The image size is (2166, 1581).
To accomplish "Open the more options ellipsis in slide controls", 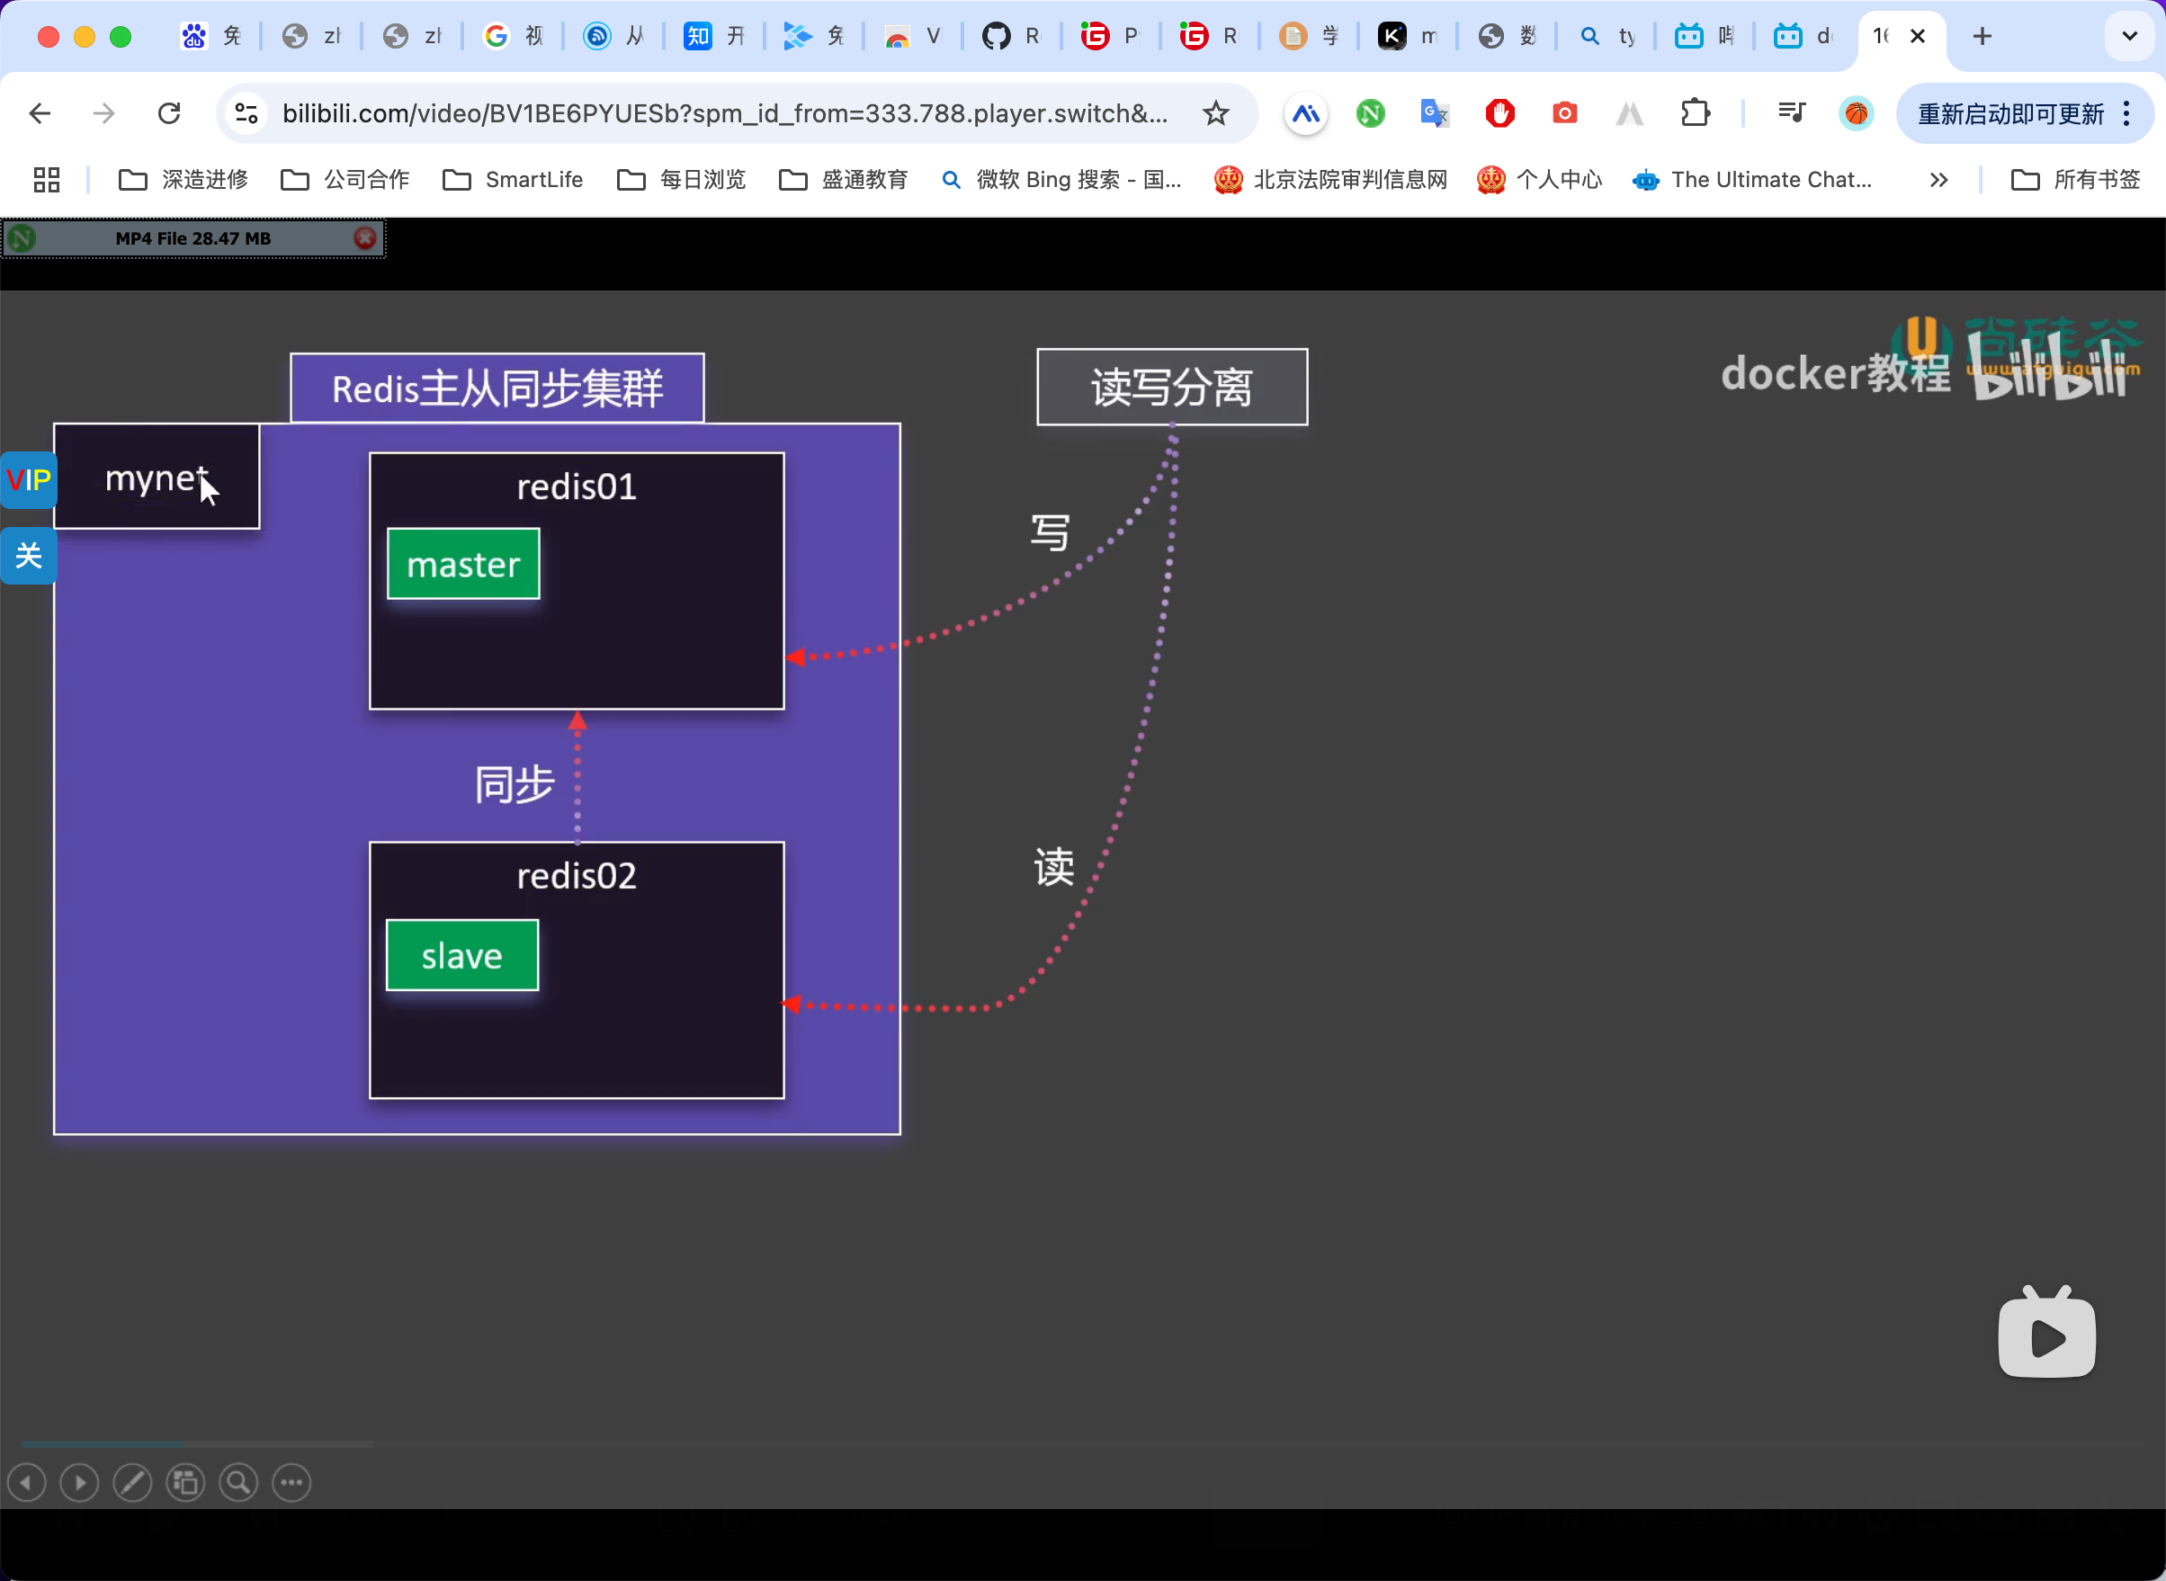I will [x=292, y=1483].
